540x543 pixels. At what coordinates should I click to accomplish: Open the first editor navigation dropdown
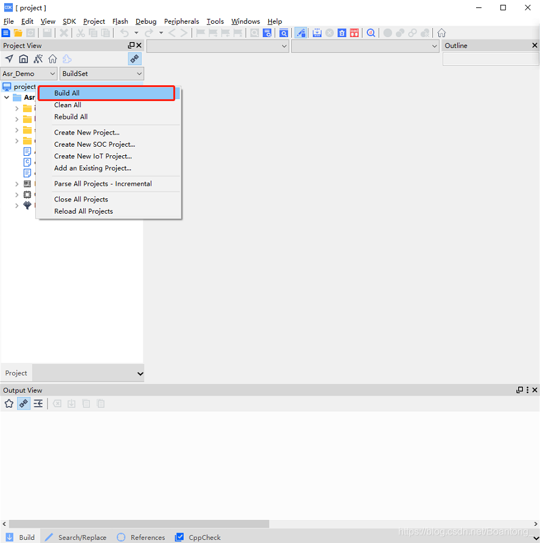click(x=218, y=46)
